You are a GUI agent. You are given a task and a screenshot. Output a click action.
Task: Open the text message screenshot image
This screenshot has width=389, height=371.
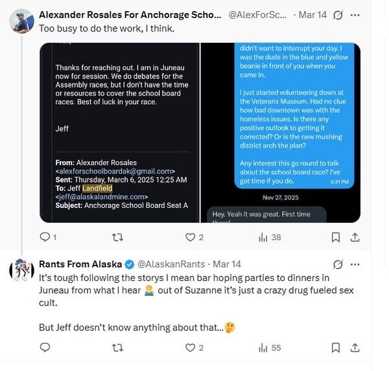point(281,133)
